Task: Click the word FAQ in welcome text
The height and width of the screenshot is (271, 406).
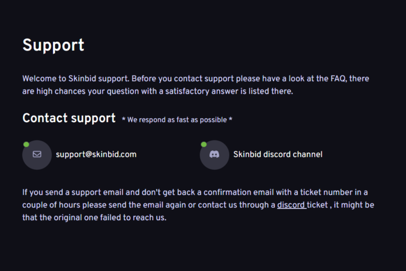Action: coord(338,79)
